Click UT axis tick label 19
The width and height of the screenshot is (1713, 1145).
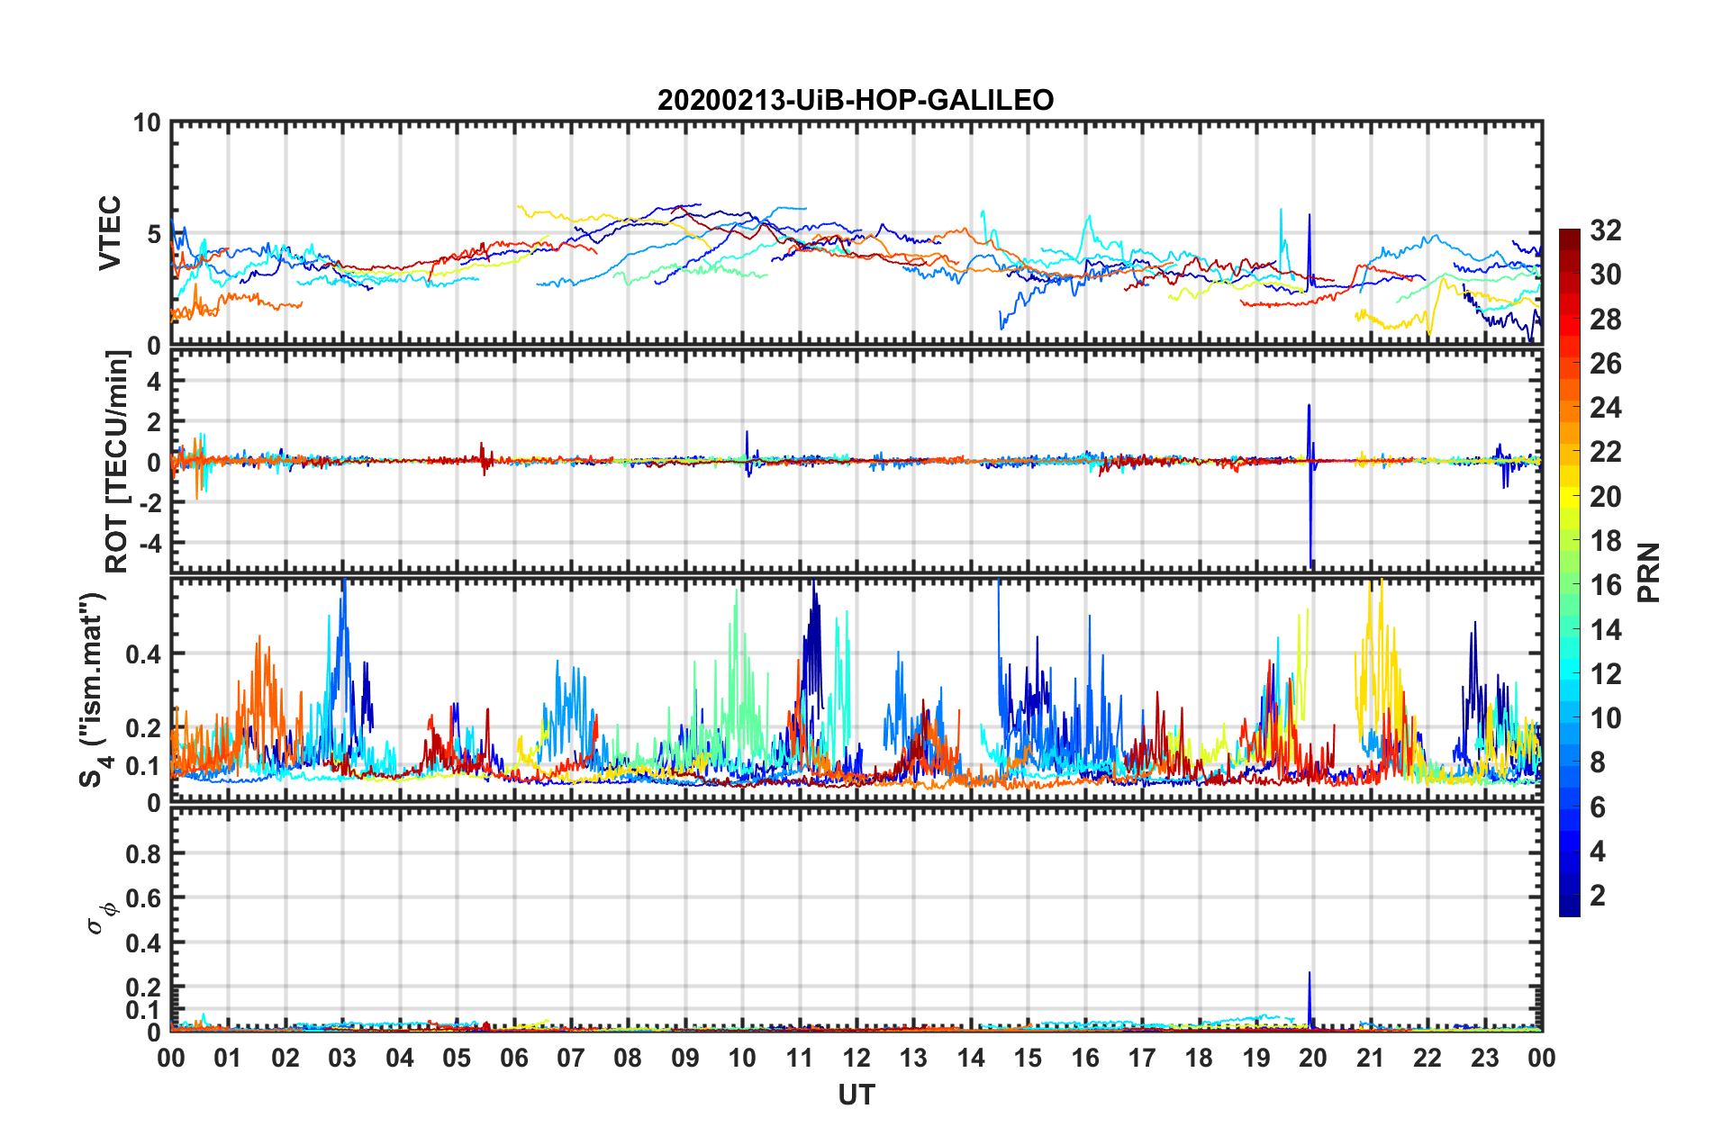(1256, 1058)
